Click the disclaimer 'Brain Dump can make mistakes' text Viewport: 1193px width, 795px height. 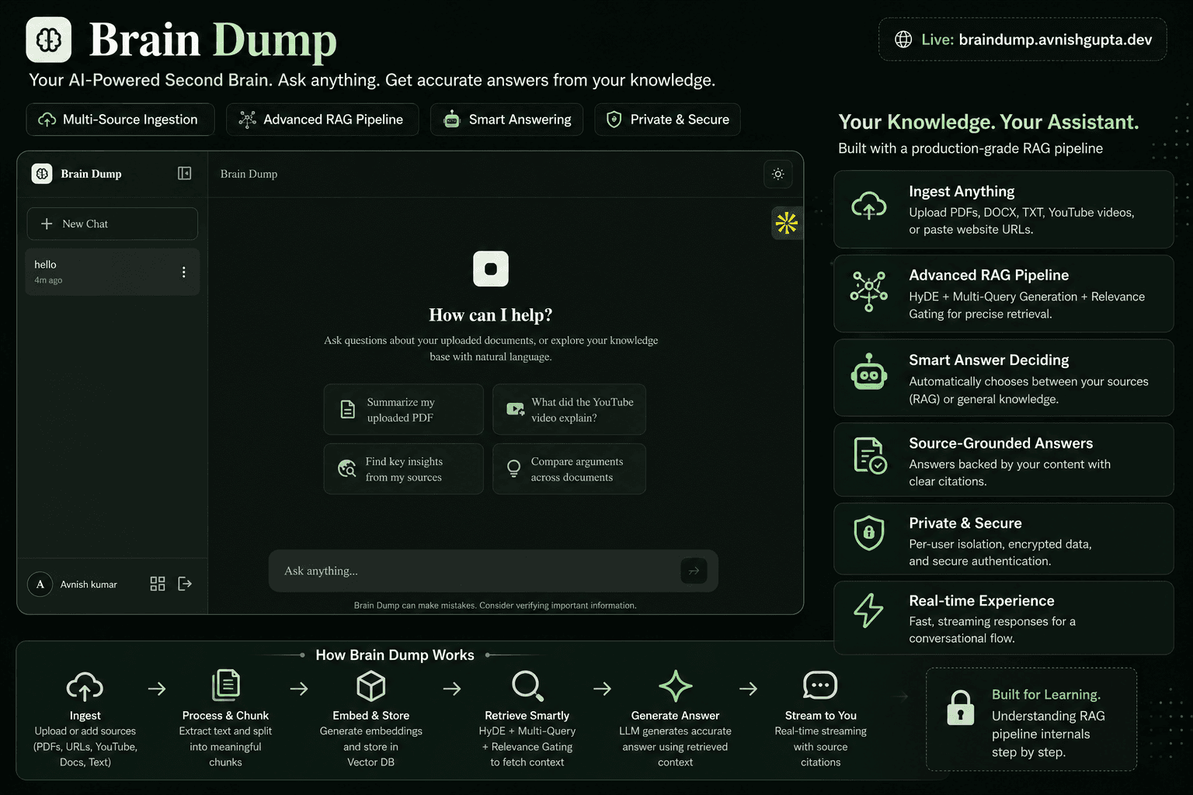pyautogui.click(x=495, y=606)
